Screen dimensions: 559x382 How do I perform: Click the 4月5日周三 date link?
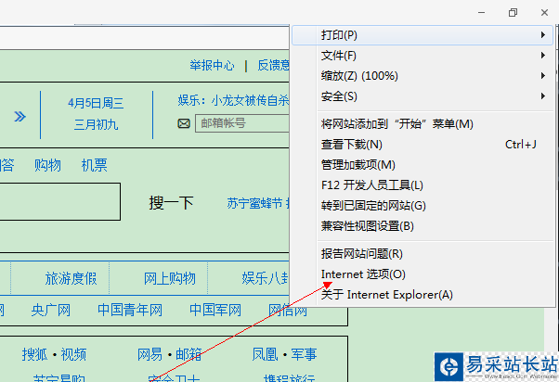(96, 103)
